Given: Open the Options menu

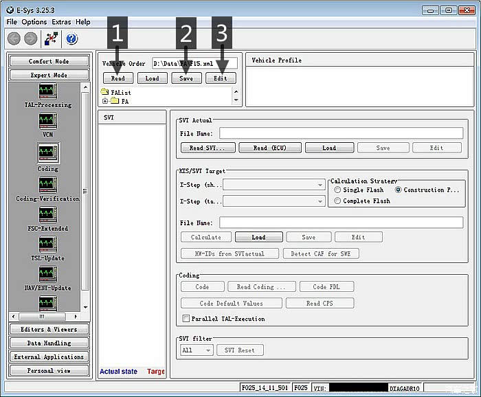Looking at the screenshot, I should (34, 22).
